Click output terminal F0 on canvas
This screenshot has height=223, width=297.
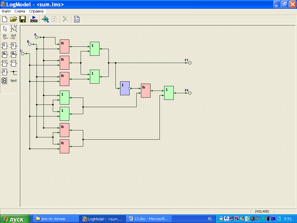pyautogui.click(x=190, y=93)
